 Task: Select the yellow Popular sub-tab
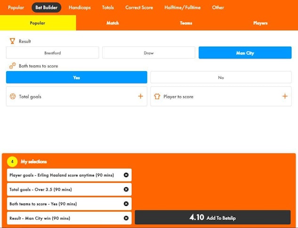pyautogui.click(x=38, y=23)
